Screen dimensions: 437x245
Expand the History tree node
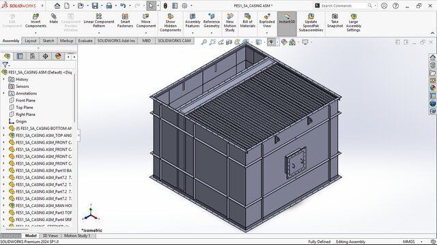click(4, 80)
